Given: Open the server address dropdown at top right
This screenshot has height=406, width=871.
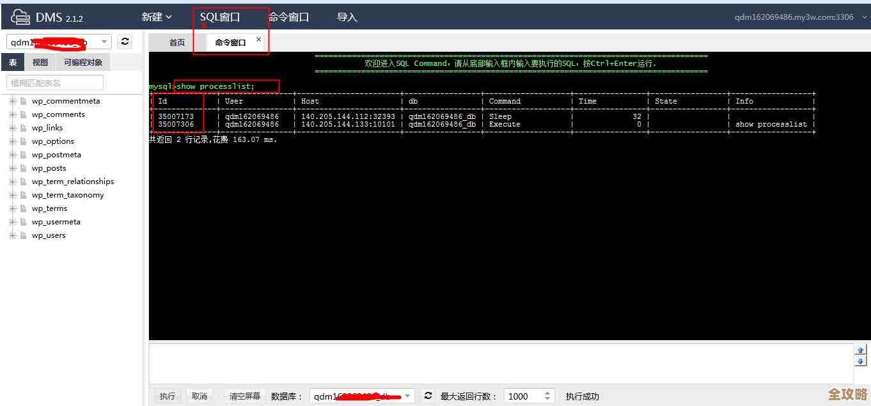Looking at the screenshot, I should click(x=865, y=17).
